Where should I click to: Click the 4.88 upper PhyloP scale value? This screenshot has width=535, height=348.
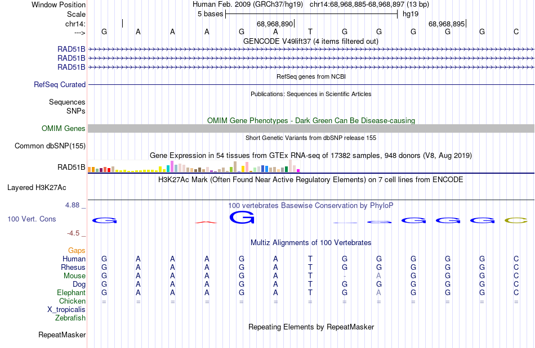pyautogui.click(x=72, y=205)
